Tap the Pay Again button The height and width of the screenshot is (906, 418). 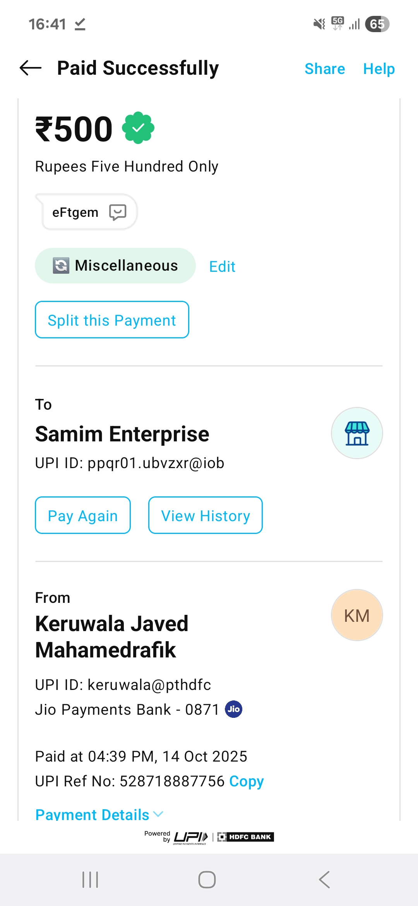[83, 515]
